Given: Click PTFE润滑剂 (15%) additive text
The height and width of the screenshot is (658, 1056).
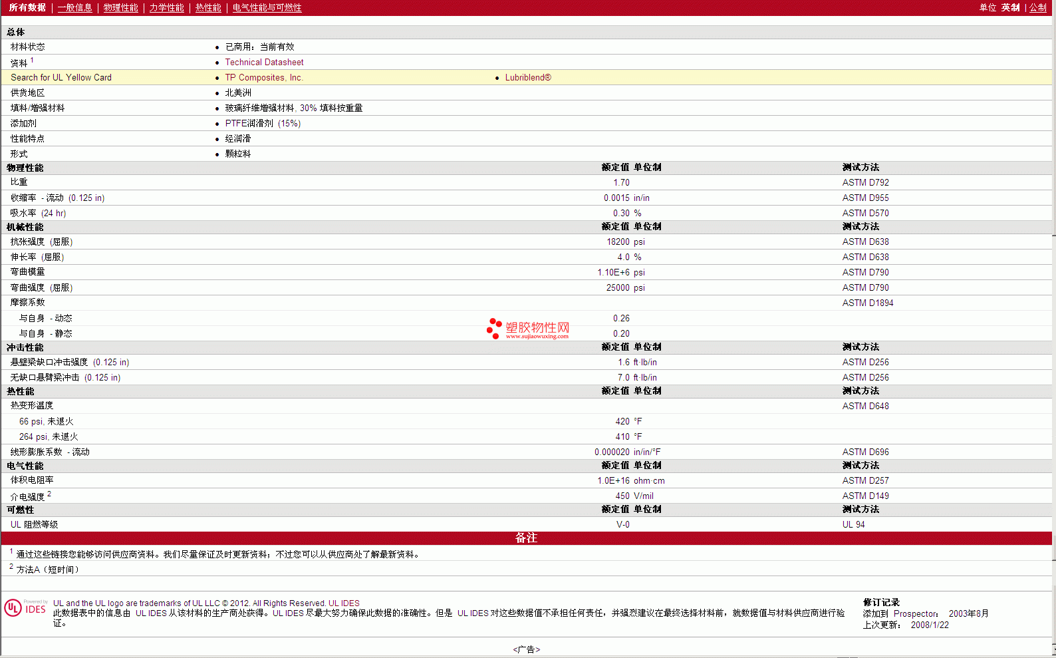Looking at the screenshot, I should pos(263,123).
